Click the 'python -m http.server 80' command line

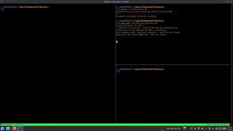134,9
